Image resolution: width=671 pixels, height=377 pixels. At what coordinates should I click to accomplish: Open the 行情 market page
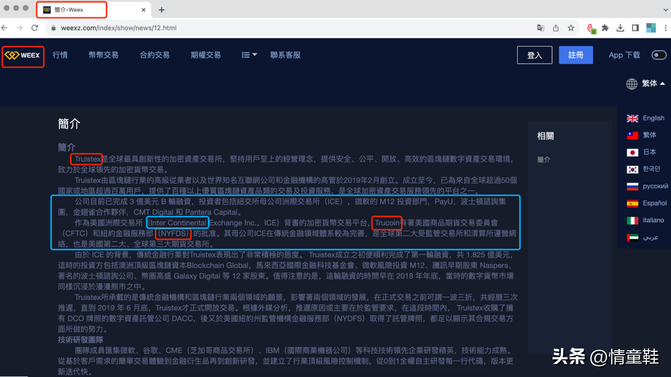coord(60,55)
